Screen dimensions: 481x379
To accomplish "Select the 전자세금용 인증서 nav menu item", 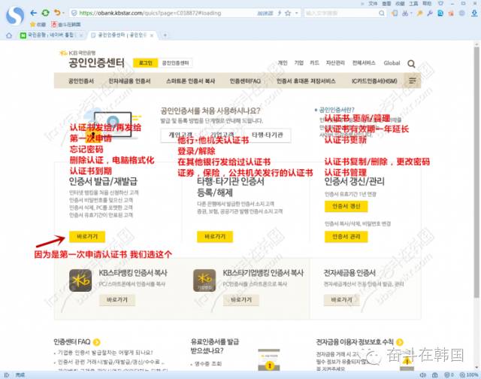I will pos(129,81).
